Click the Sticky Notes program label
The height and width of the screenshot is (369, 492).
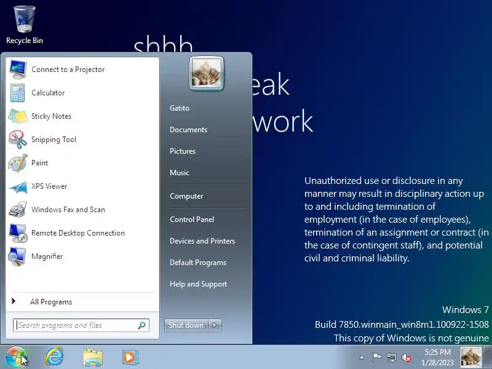pyautogui.click(x=51, y=116)
